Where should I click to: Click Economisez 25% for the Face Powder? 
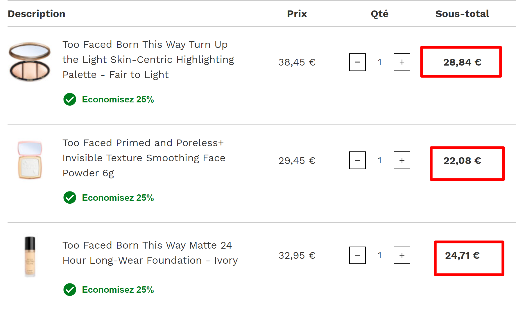coord(118,198)
